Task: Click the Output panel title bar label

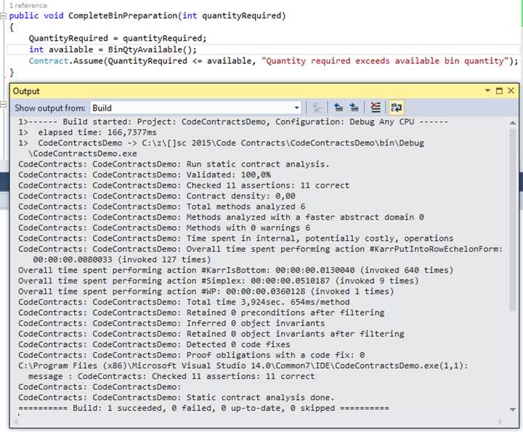Action: coord(26,91)
